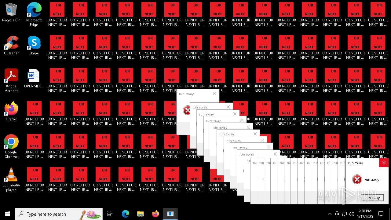Image resolution: width=391 pixels, height=220 pixels.
Task: Open network settings tray icon
Action: click(x=344, y=214)
